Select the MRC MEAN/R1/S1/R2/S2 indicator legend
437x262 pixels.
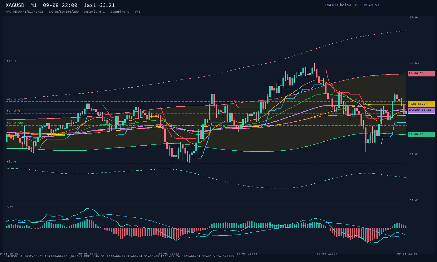pos(24,12)
